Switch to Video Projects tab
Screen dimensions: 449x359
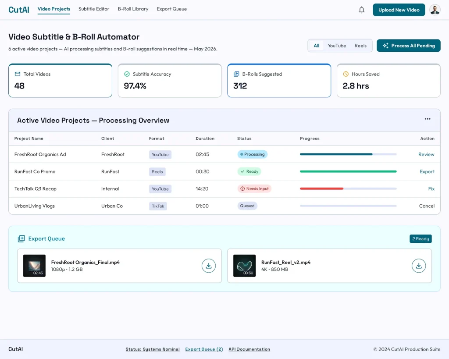pyautogui.click(x=54, y=9)
